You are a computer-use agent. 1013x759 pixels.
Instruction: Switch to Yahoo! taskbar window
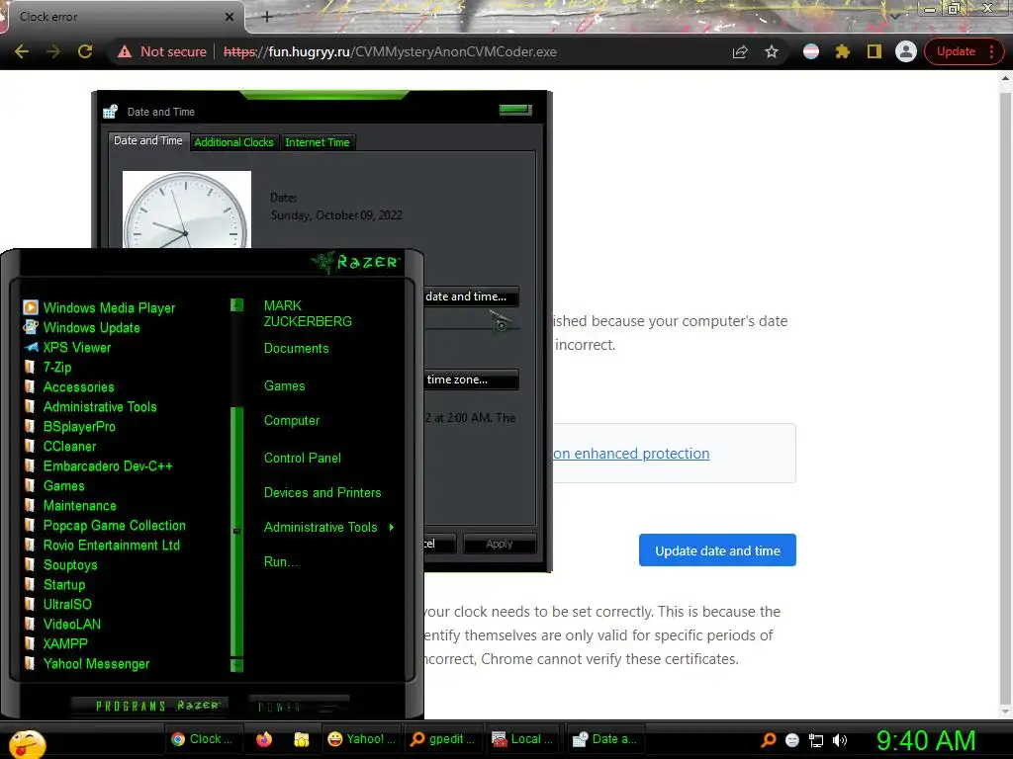pyautogui.click(x=362, y=739)
